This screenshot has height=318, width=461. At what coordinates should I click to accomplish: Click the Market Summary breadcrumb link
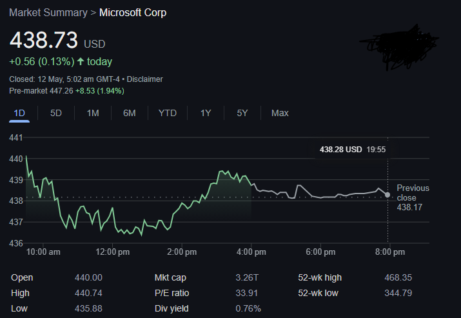48,13
